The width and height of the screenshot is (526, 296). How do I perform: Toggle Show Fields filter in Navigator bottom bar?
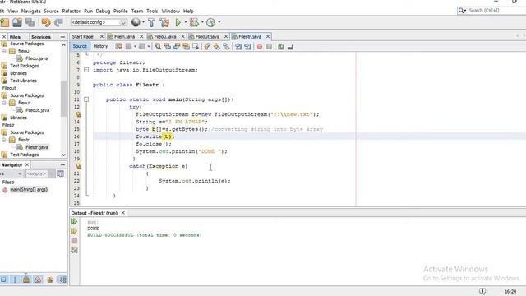pos(15,280)
